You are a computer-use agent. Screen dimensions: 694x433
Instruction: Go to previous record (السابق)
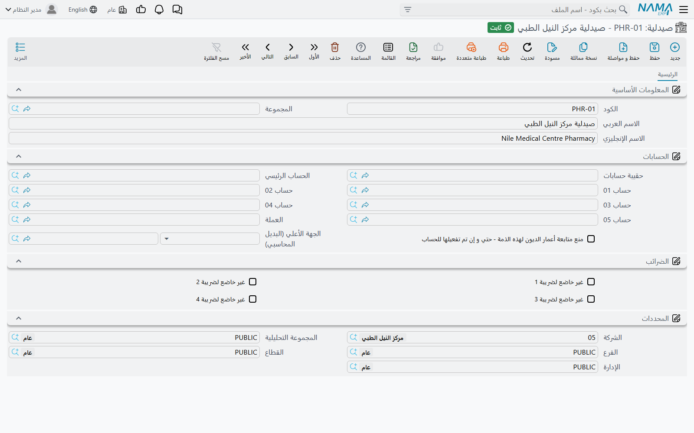pyautogui.click(x=291, y=47)
